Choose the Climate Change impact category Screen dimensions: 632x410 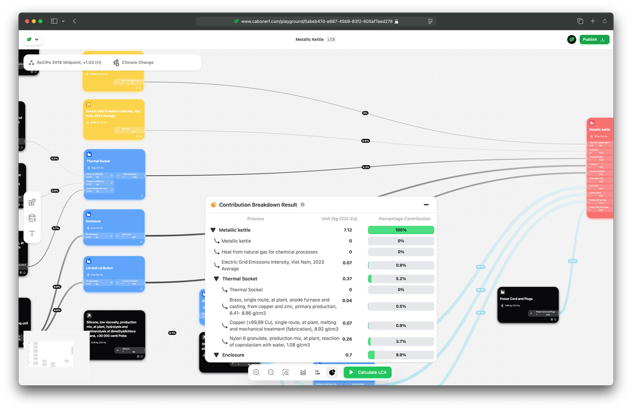[x=133, y=63]
